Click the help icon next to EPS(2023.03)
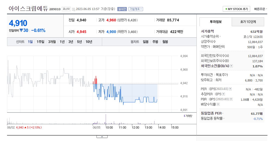Image resolution: width=271 pixels, height=141 pixels. 230,89
